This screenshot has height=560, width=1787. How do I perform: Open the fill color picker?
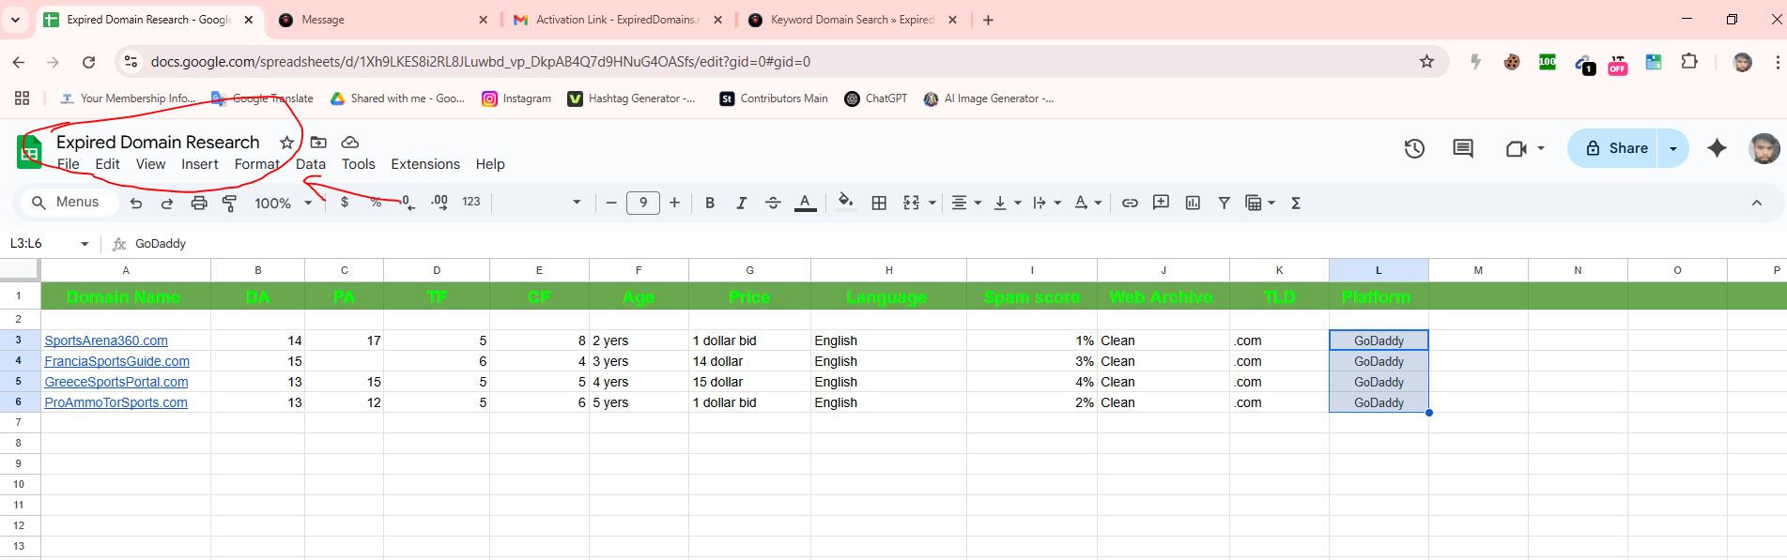pyautogui.click(x=845, y=203)
